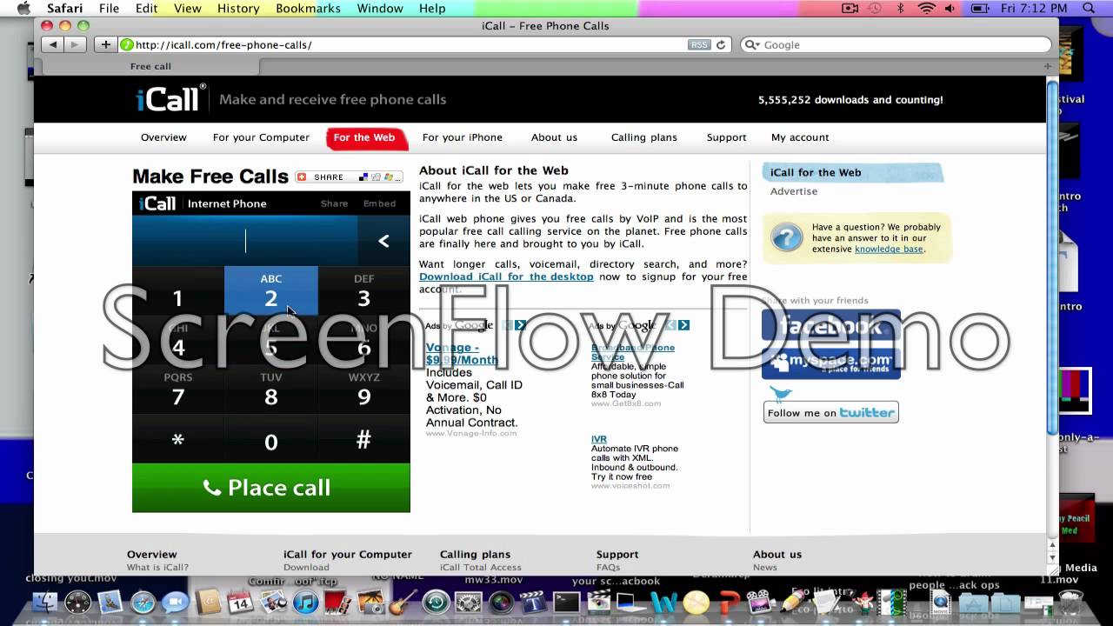Click dial pad key 9 WXYZ

tap(363, 389)
